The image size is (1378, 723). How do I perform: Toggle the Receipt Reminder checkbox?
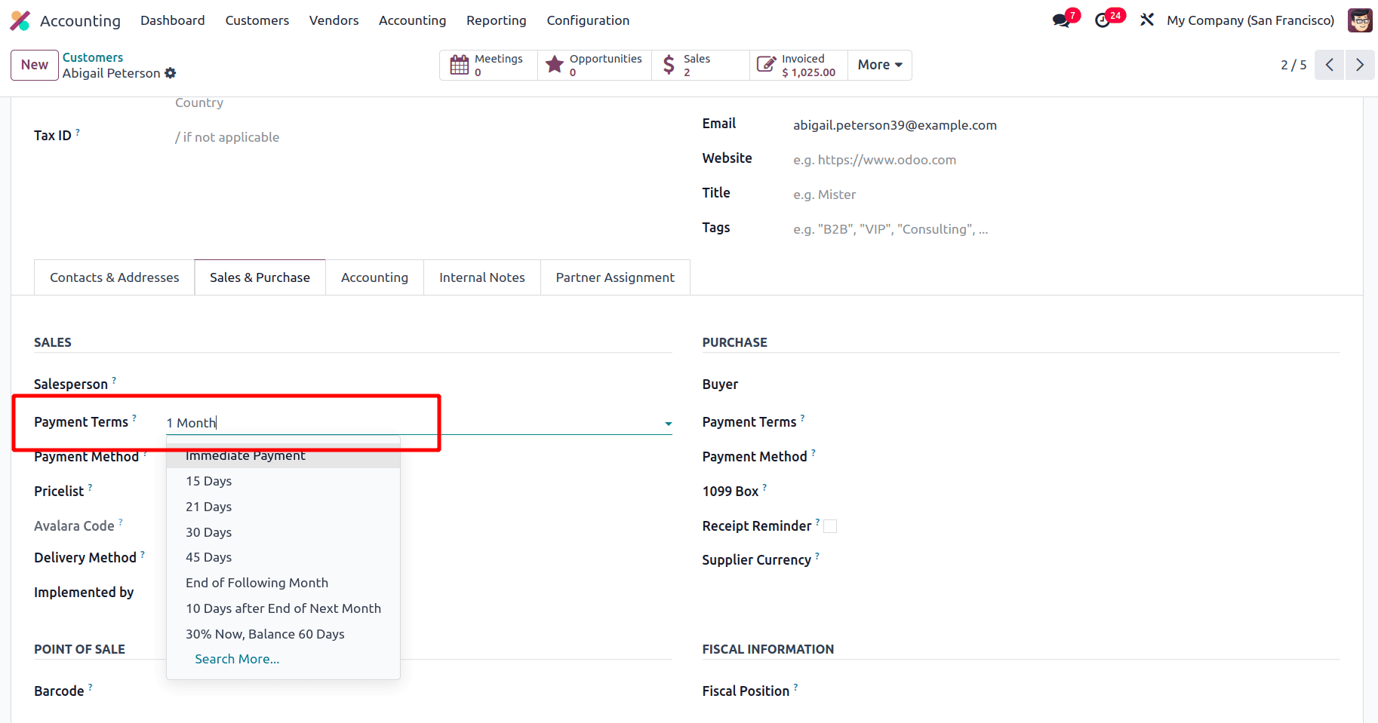click(830, 526)
